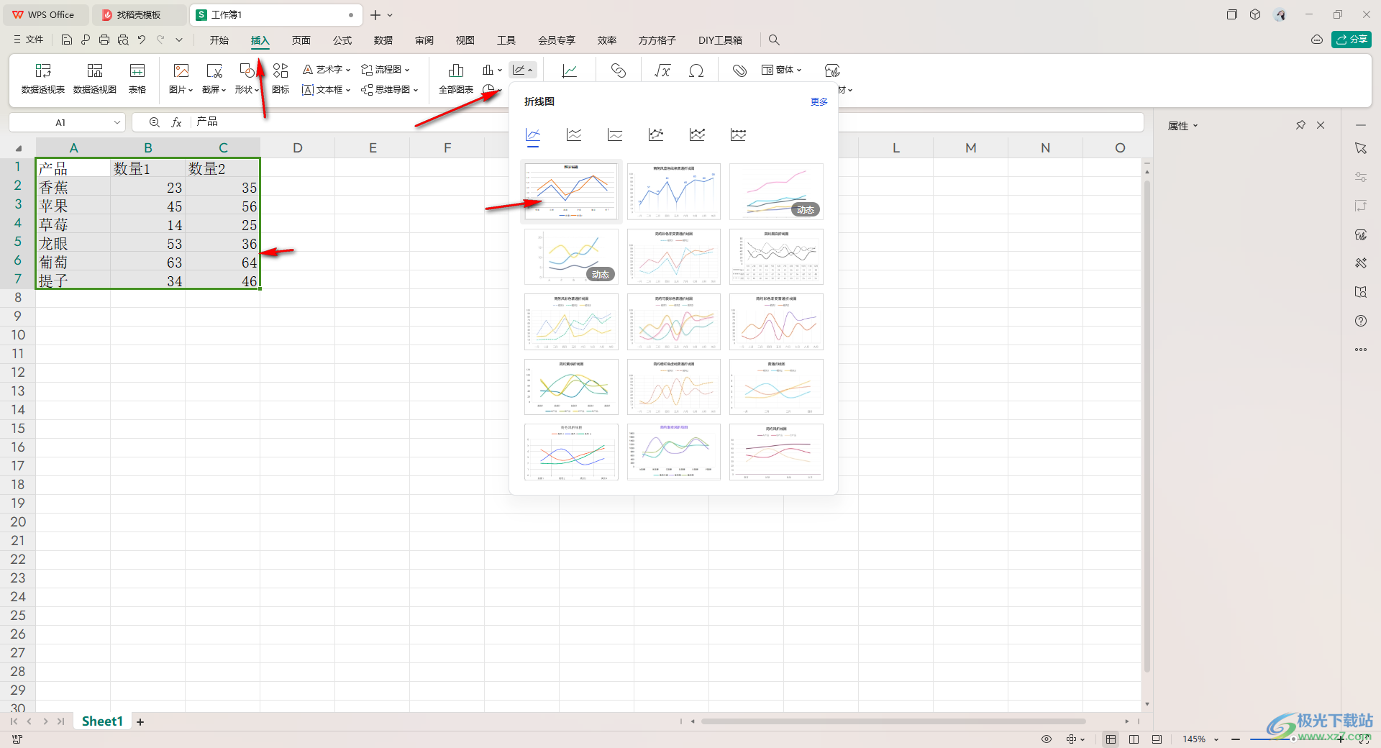
Task: Switch to normal view in status bar
Action: pos(1111,739)
